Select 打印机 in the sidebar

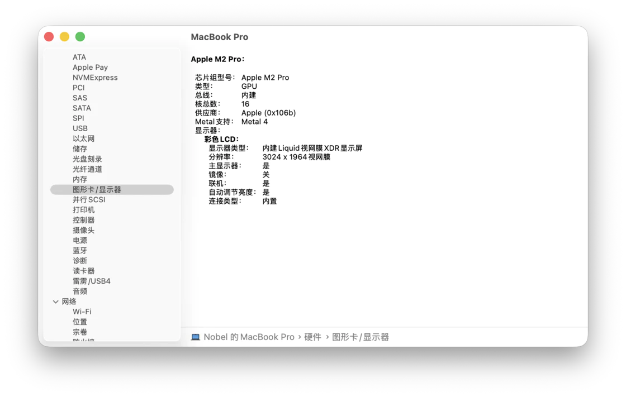pyautogui.click(x=83, y=210)
